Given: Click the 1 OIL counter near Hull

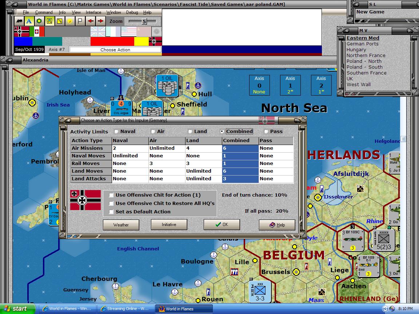Looking at the screenshot, I should click(167, 85).
